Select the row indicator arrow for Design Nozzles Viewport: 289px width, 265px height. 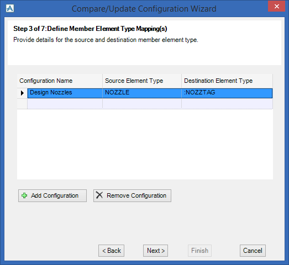[x=22, y=93]
